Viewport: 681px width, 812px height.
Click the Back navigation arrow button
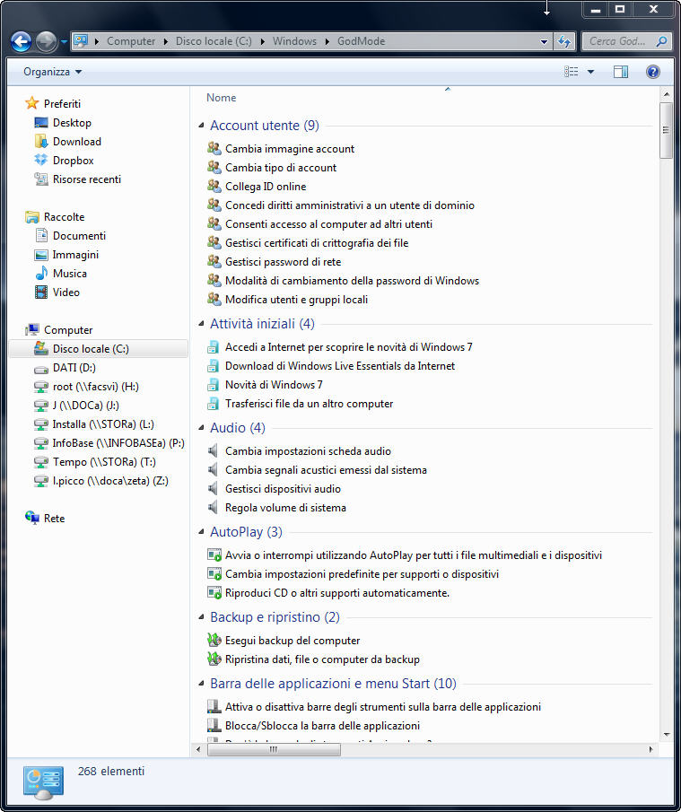click(x=22, y=41)
